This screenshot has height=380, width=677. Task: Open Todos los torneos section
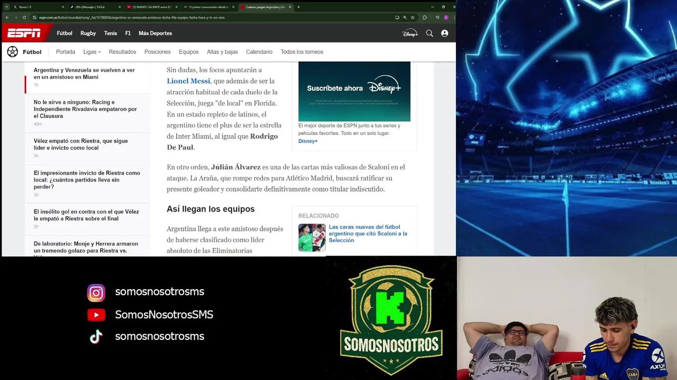pyautogui.click(x=302, y=52)
